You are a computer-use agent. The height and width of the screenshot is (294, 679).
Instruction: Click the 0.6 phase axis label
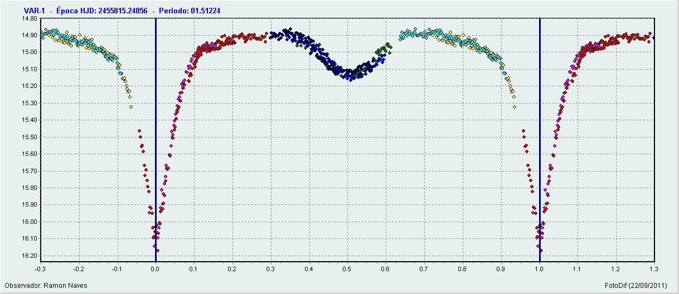pos(385,269)
